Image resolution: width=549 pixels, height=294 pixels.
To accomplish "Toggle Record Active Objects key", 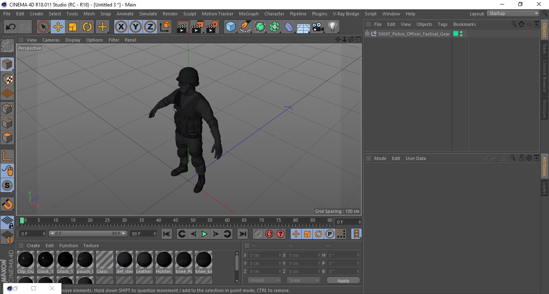I will (258, 234).
